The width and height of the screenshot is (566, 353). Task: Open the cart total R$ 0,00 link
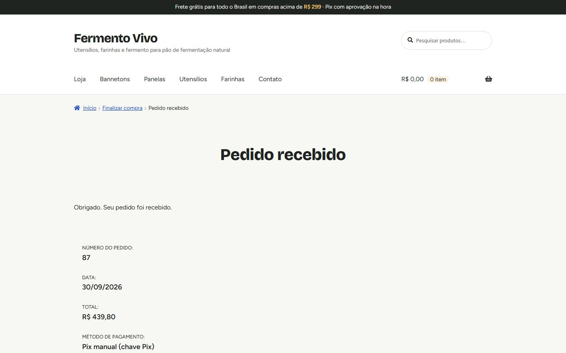tap(412, 79)
